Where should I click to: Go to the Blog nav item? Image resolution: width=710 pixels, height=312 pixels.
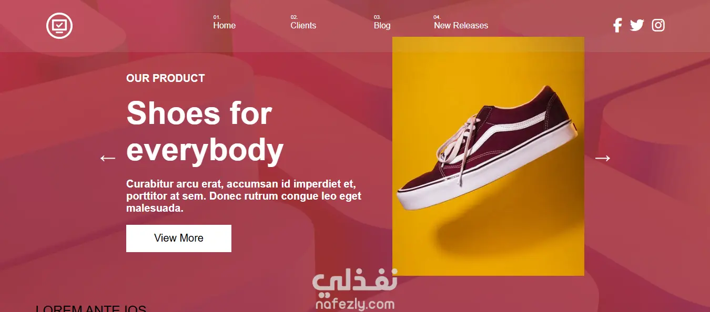pyautogui.click(x=382, y=25)
